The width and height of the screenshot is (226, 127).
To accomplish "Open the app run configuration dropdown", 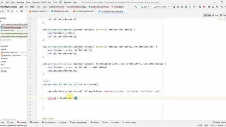I will (x=145, y=7).
